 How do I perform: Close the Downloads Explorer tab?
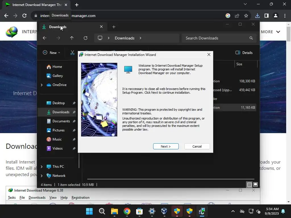101,27
